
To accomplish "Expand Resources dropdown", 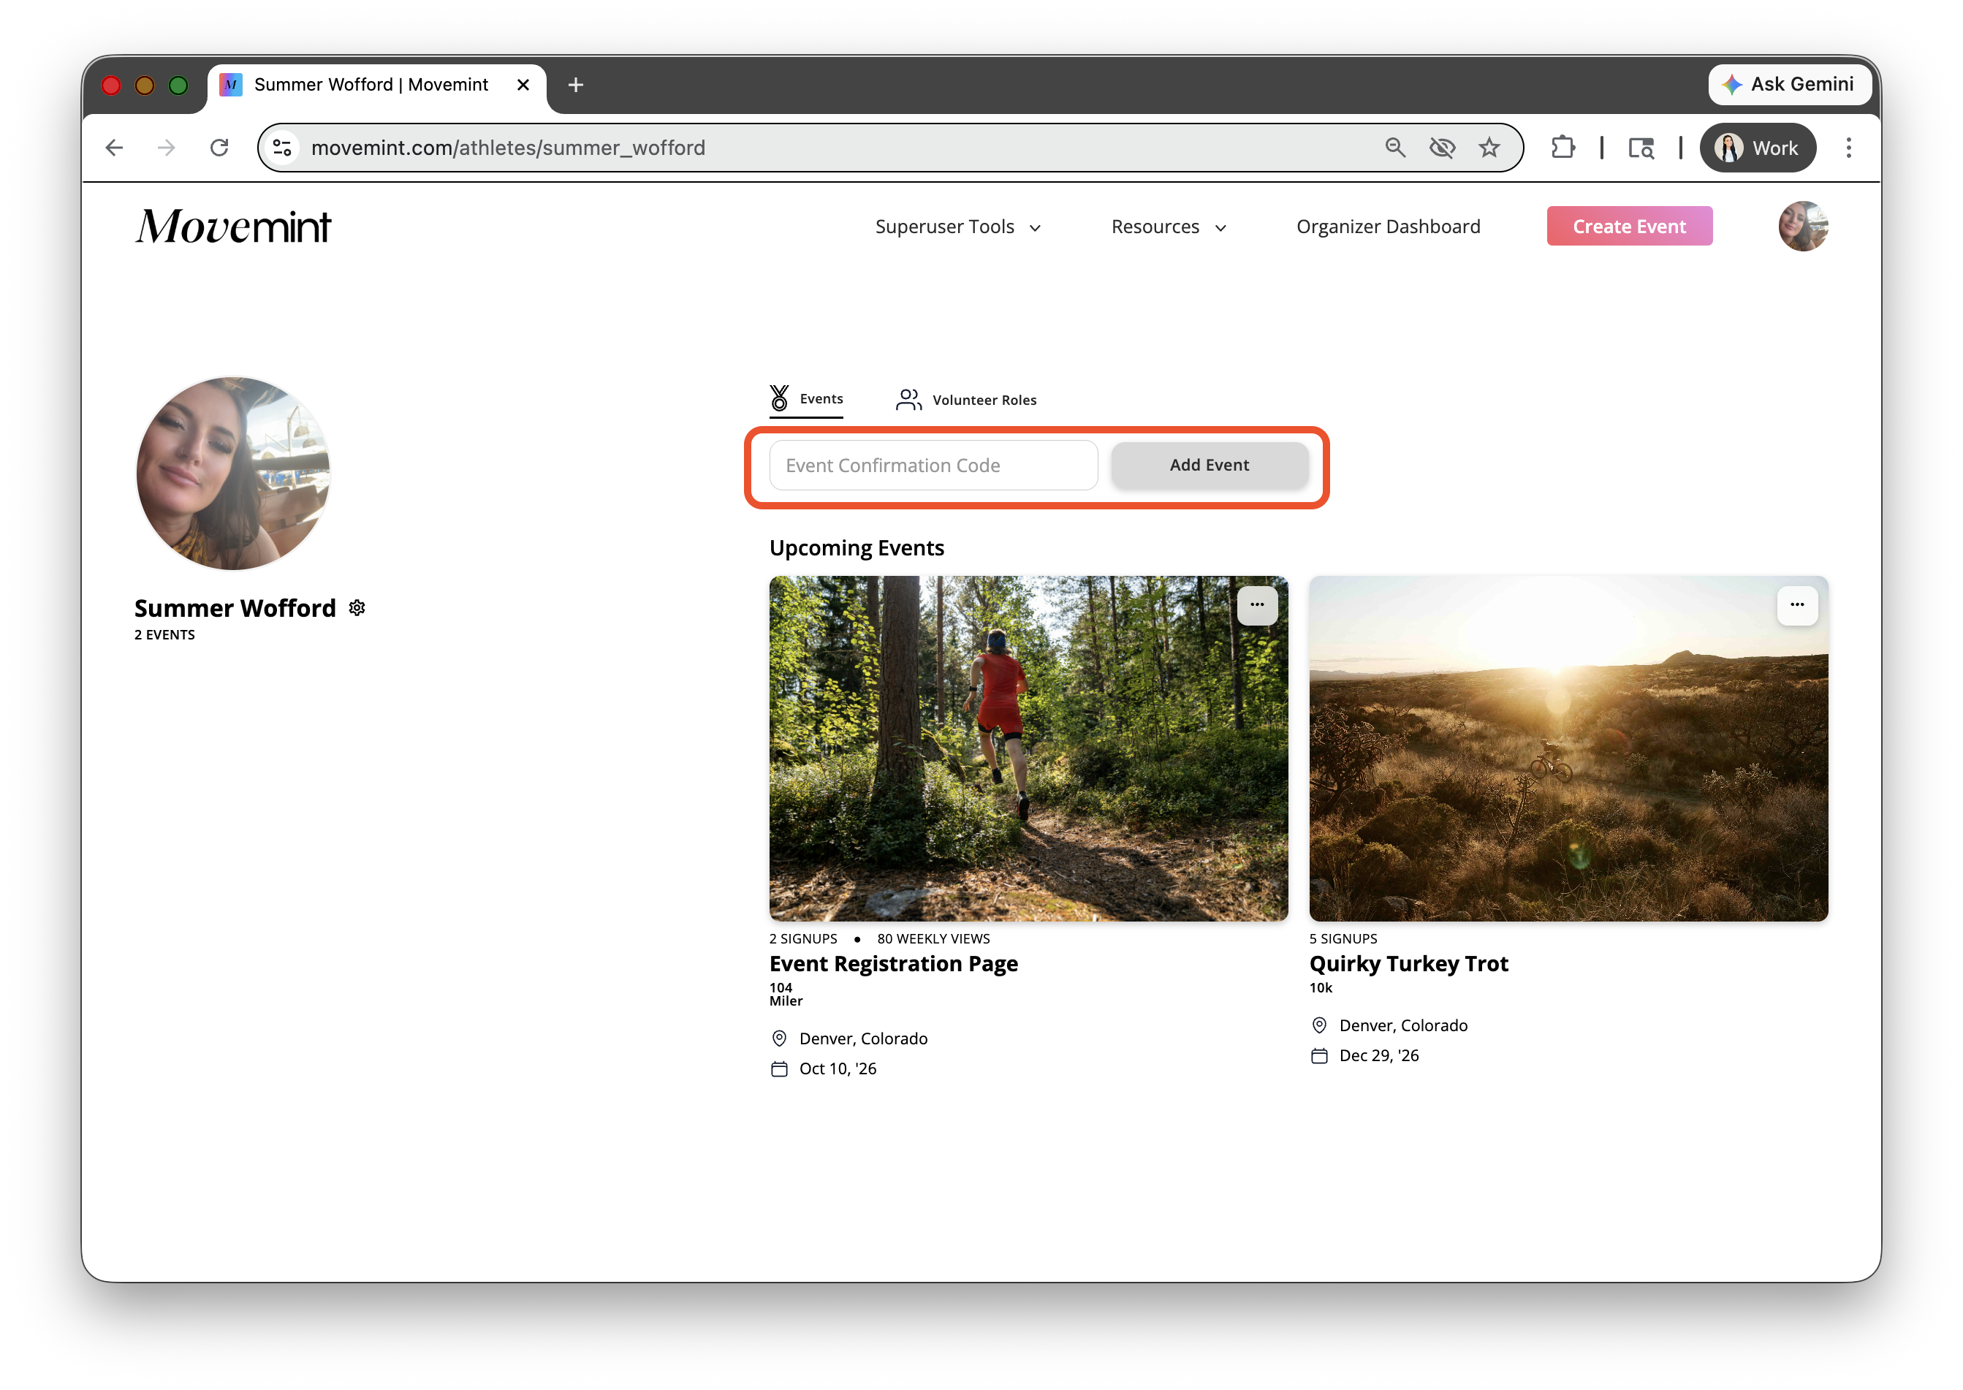I will pos(1168,227).
